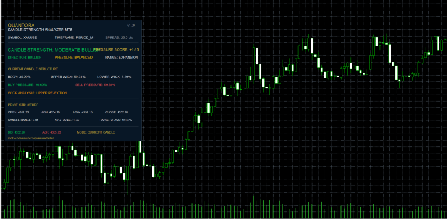Click the LOWER WICK: 5.39% value
The width and height of the screenshot is (447, 219).
(114, 77)
